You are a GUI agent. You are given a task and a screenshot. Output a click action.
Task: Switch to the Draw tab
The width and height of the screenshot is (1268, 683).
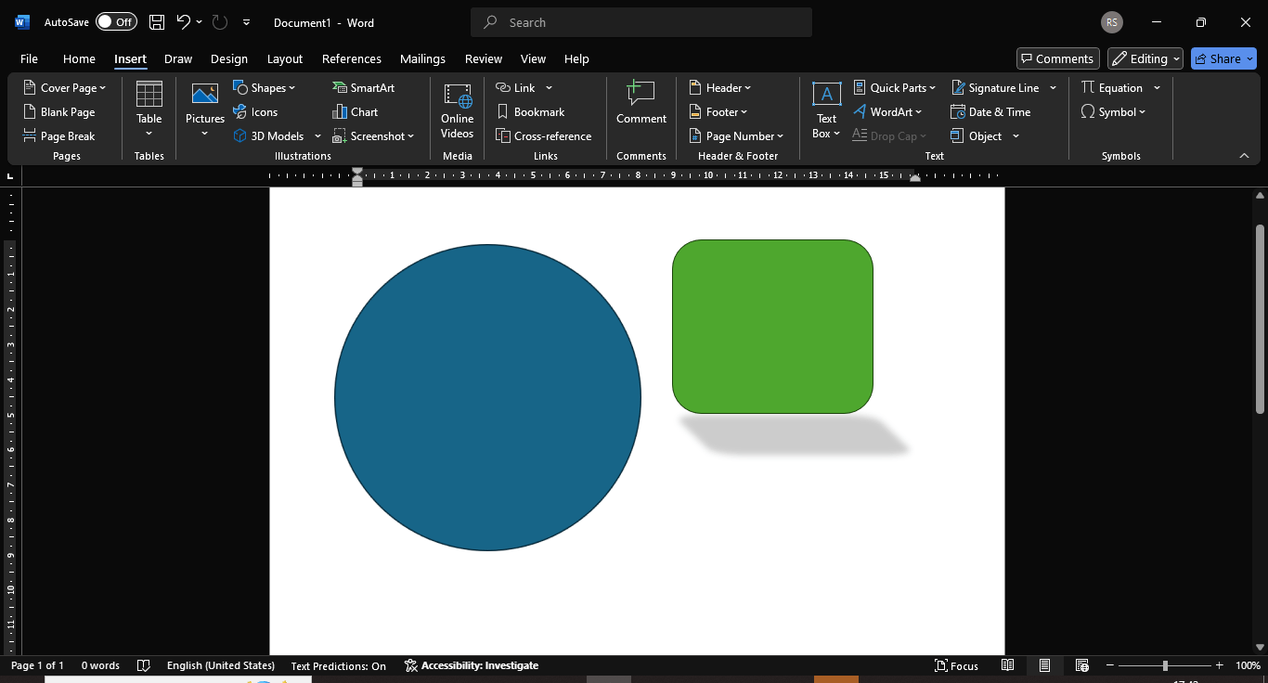coord(178,58)
